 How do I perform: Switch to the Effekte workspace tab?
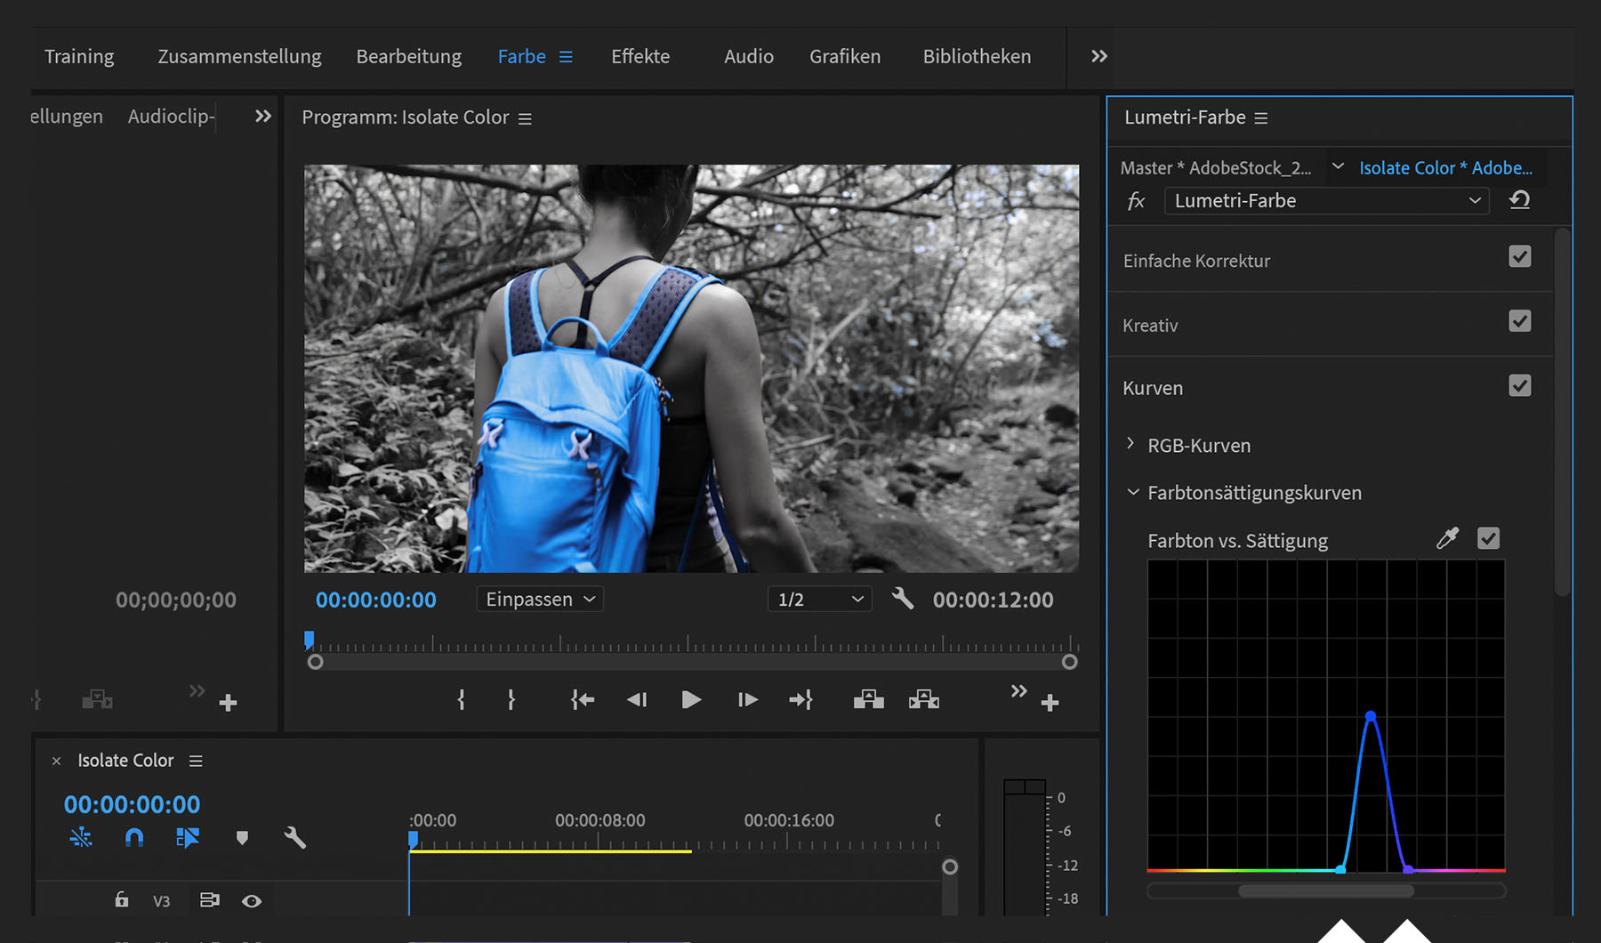tap(640, 56)
